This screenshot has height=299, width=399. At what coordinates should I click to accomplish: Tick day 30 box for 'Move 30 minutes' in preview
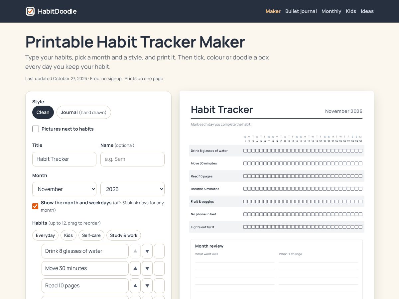click(x=360, y=163)
